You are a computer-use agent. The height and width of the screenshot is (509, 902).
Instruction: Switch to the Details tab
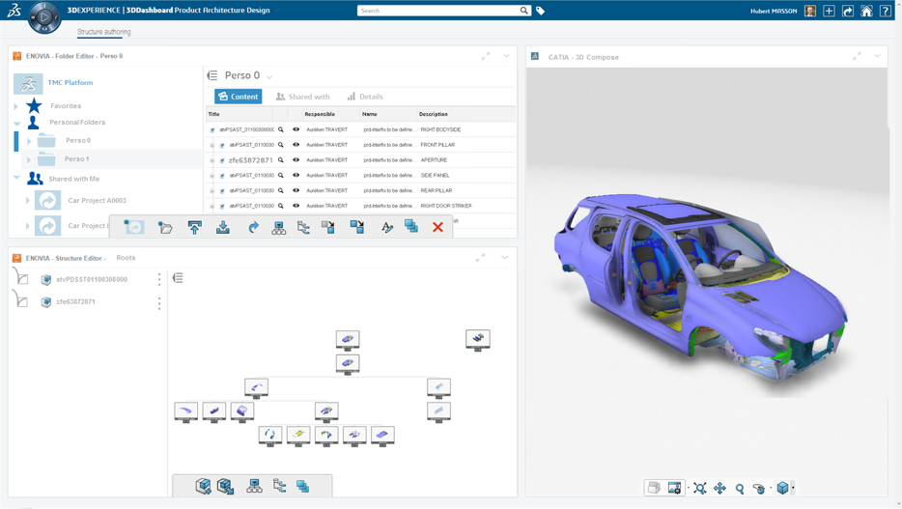[x=365, y=97]
